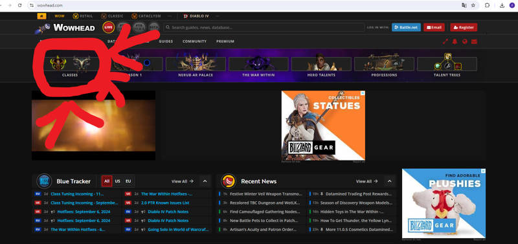Click the orange home icon in top bar
Viewport: 518px width, 244px height.
click(x=41, y=16)
